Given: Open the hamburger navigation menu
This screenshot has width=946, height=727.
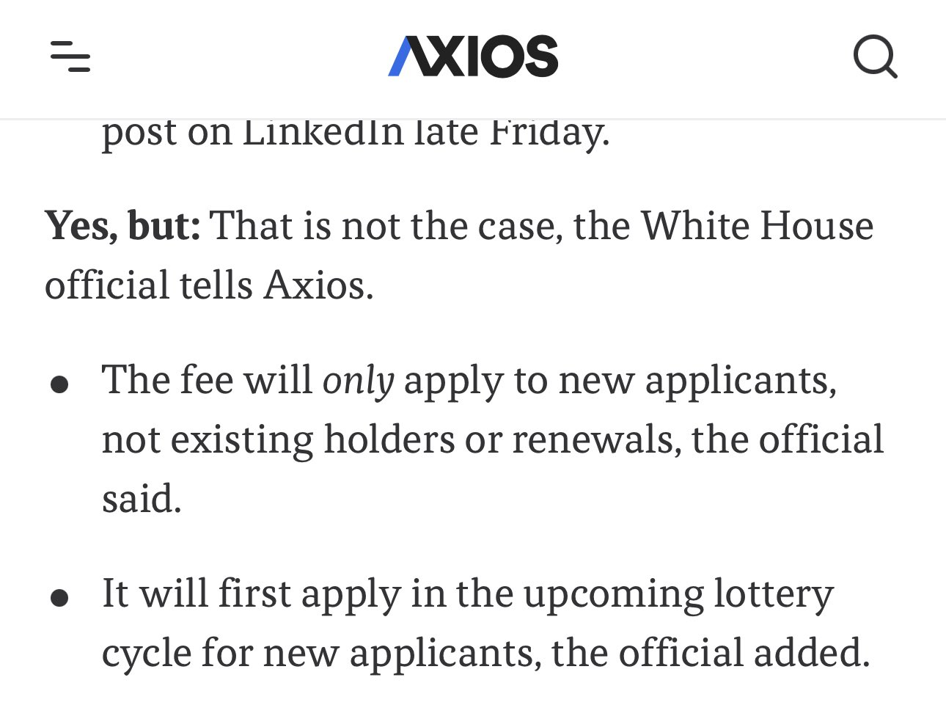Looking at the screenshot, I should coord(70,56).
